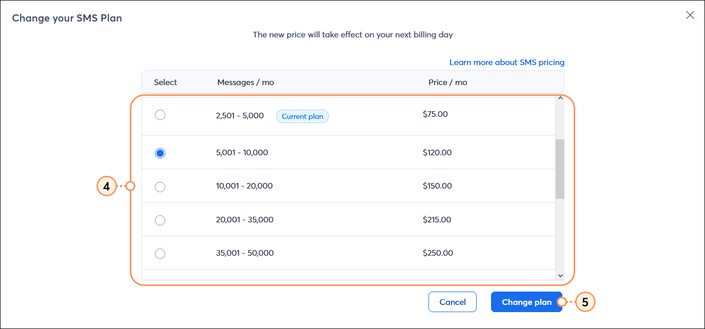Image resolution: width=705 pixels, height=329 pixels.
Task: Select the 2,501 - 5,000 plan radio button
Action: tap(160, 115)
